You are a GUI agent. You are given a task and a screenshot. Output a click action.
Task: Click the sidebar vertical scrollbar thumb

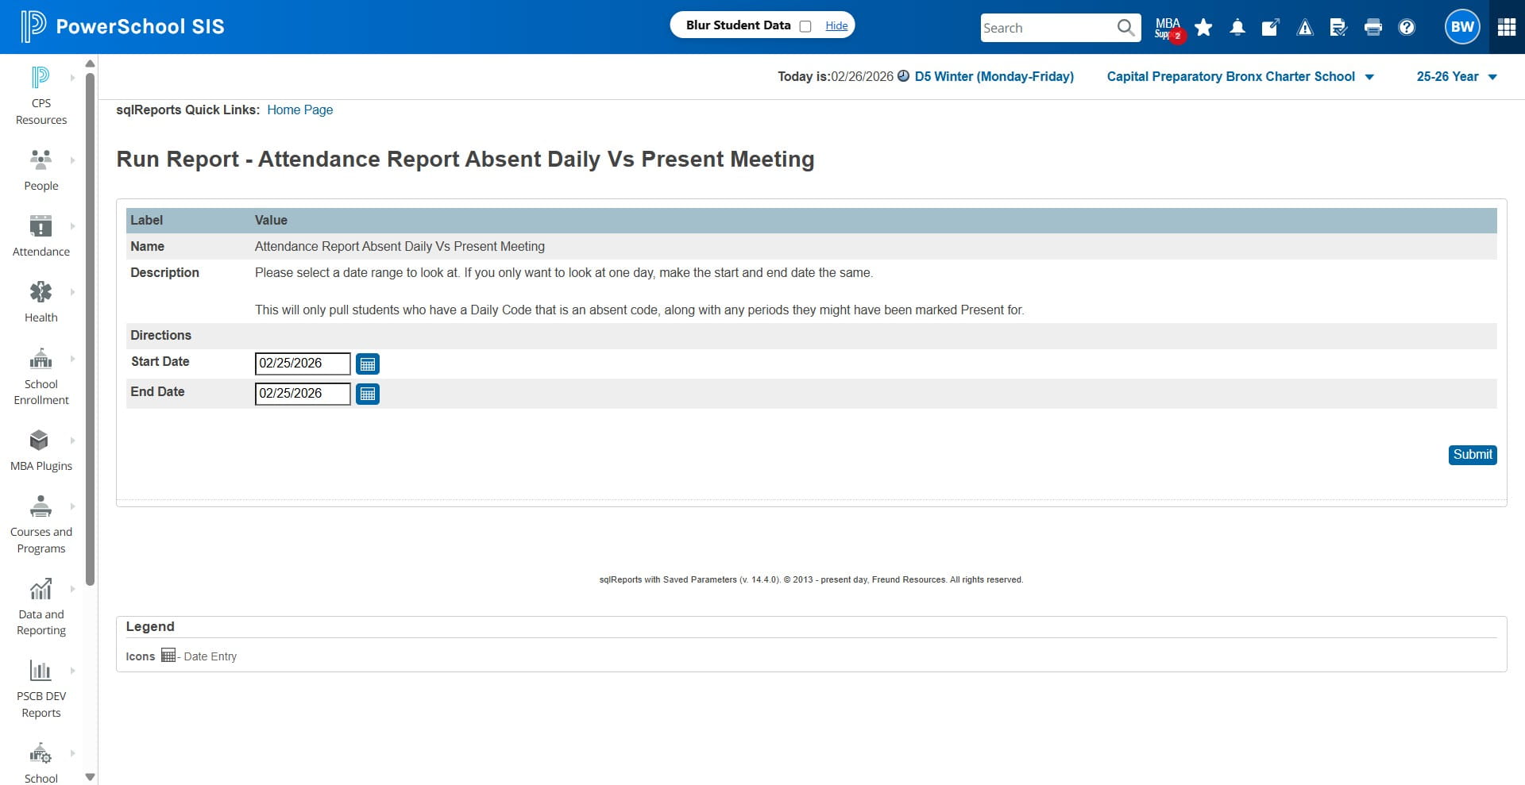coord(90,329)
